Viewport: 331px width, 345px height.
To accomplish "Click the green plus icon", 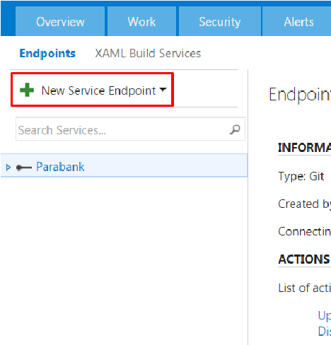I will pyautogui.click(x=27, y=90).
